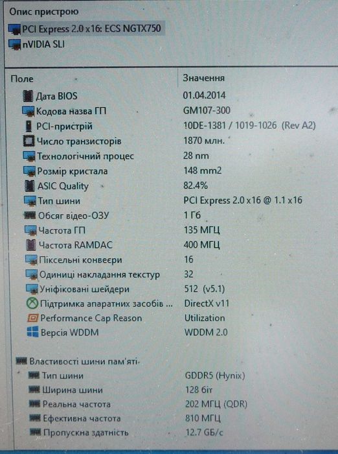Image resolution: width=338 pixels, height=454 pixels.
Task: Select the value 'DirectX v11'
Action: click(x=207, y=303)
